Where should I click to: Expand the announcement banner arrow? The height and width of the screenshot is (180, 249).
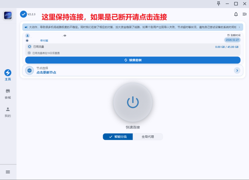tap(239, 27)
